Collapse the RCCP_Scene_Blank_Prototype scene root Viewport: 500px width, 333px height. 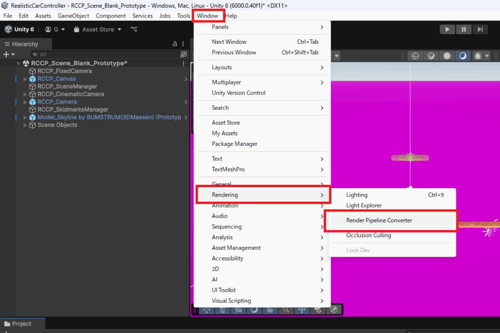(19, 63)
